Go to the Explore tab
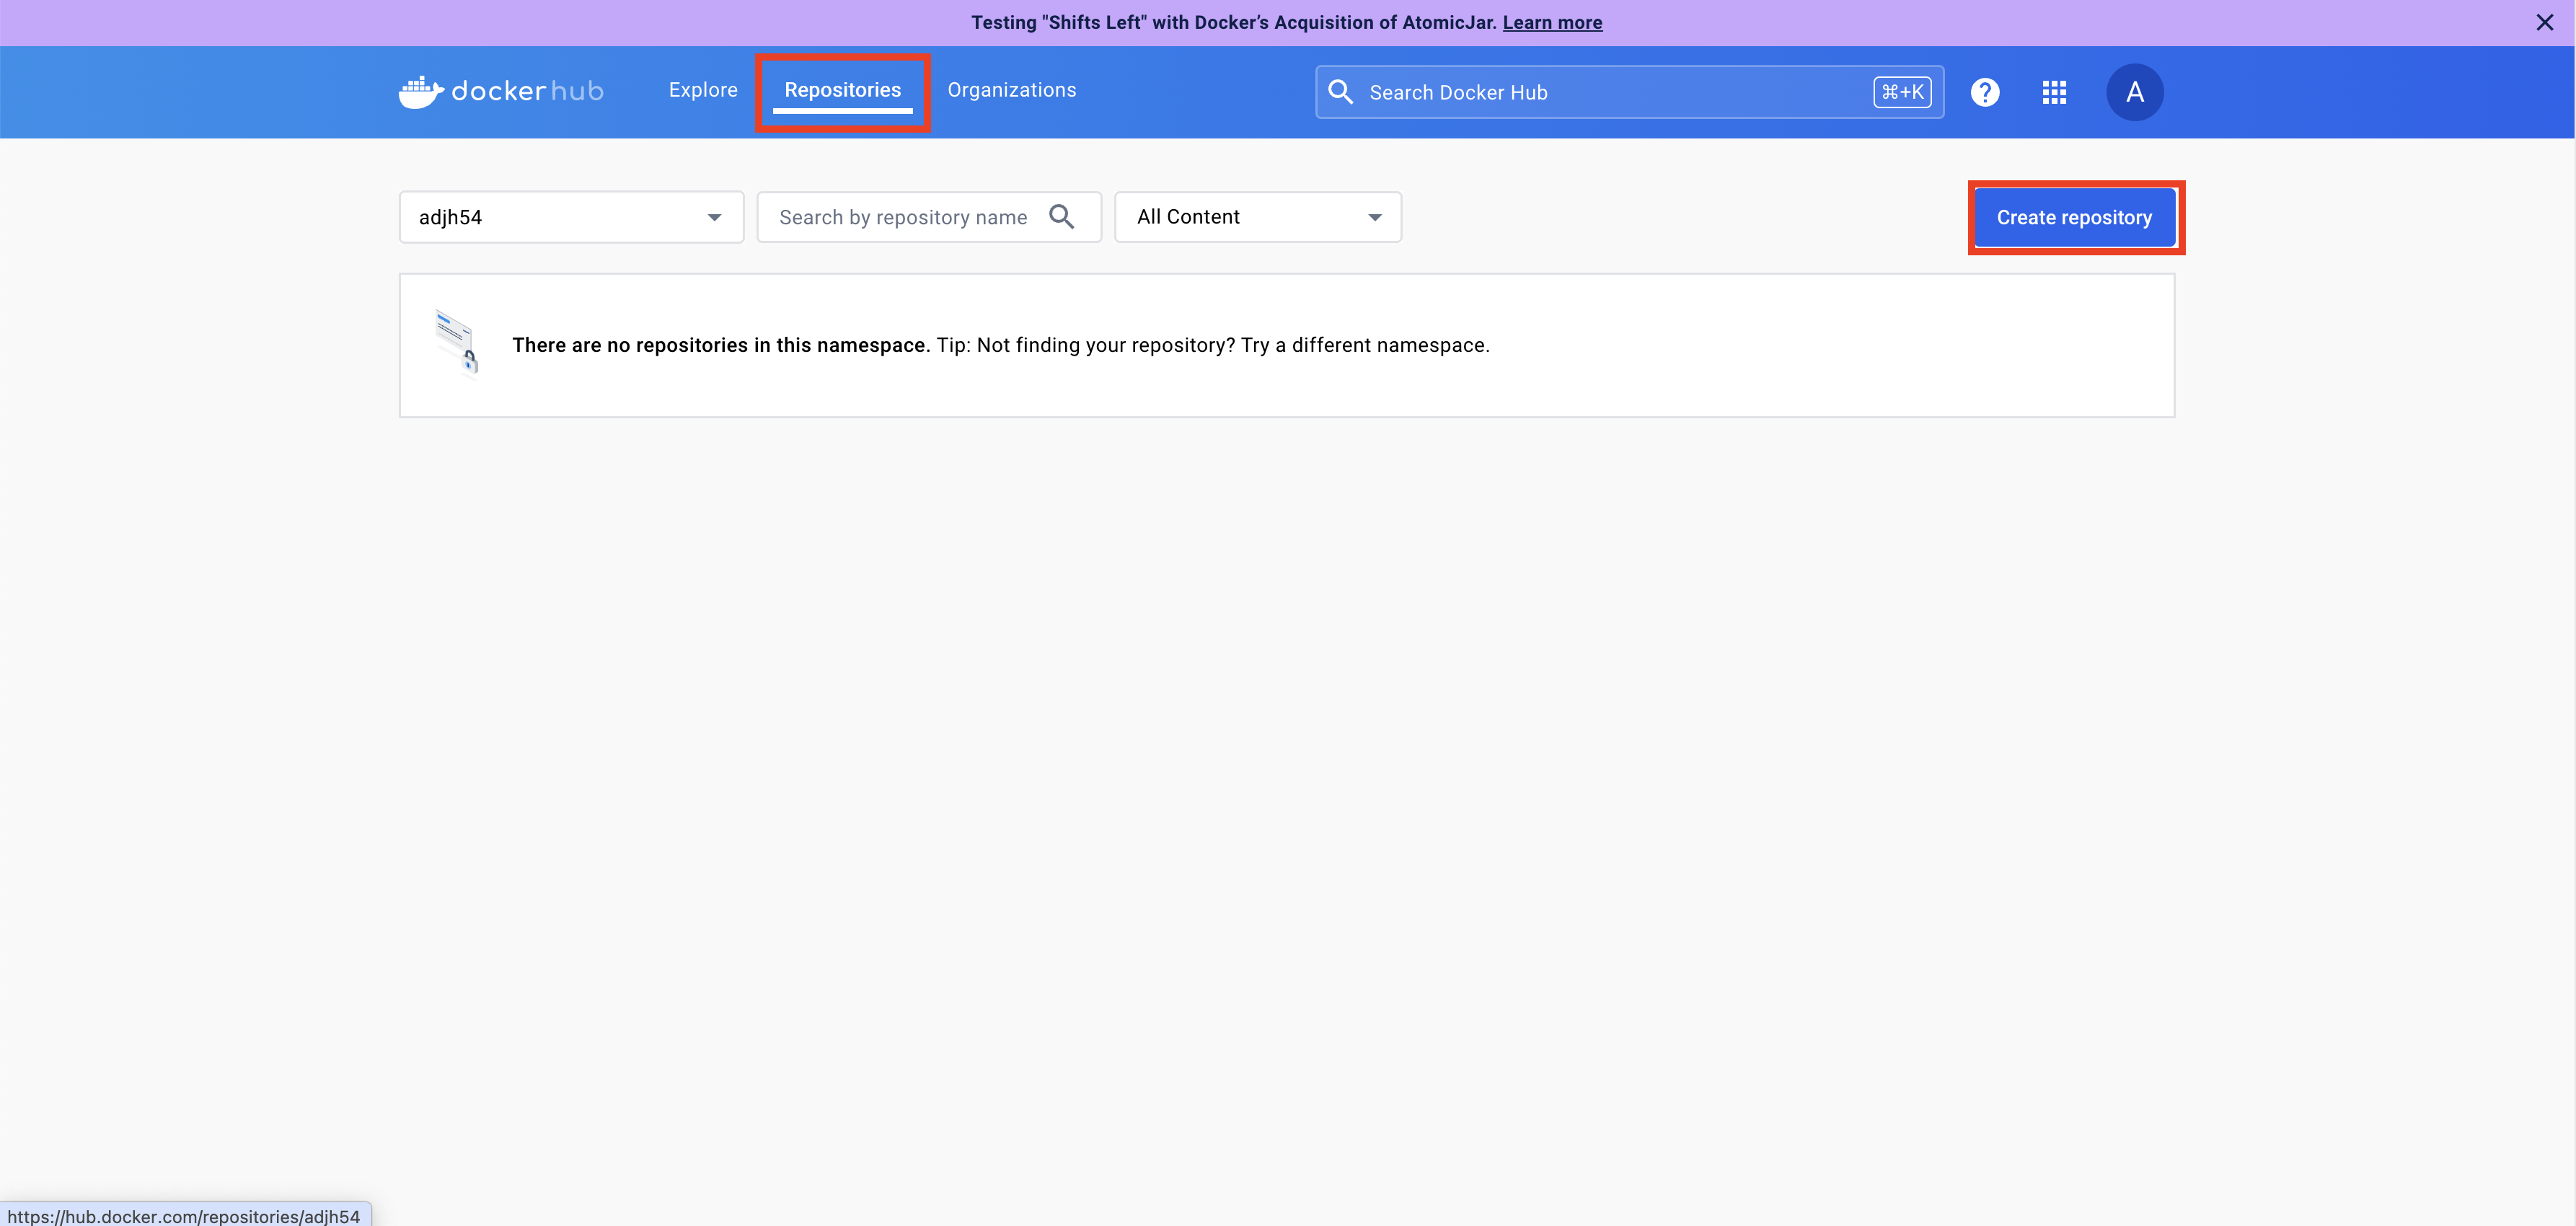 point(702,90)
